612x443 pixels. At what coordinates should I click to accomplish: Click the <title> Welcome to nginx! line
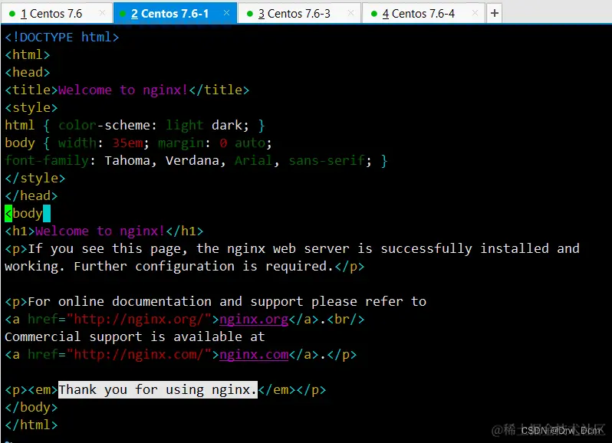click(127, 90)
